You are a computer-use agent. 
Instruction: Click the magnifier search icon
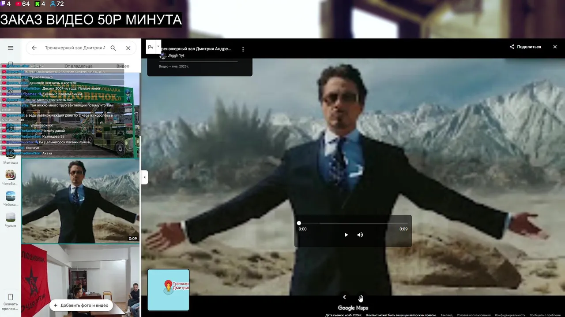click(x=113, y=48)
